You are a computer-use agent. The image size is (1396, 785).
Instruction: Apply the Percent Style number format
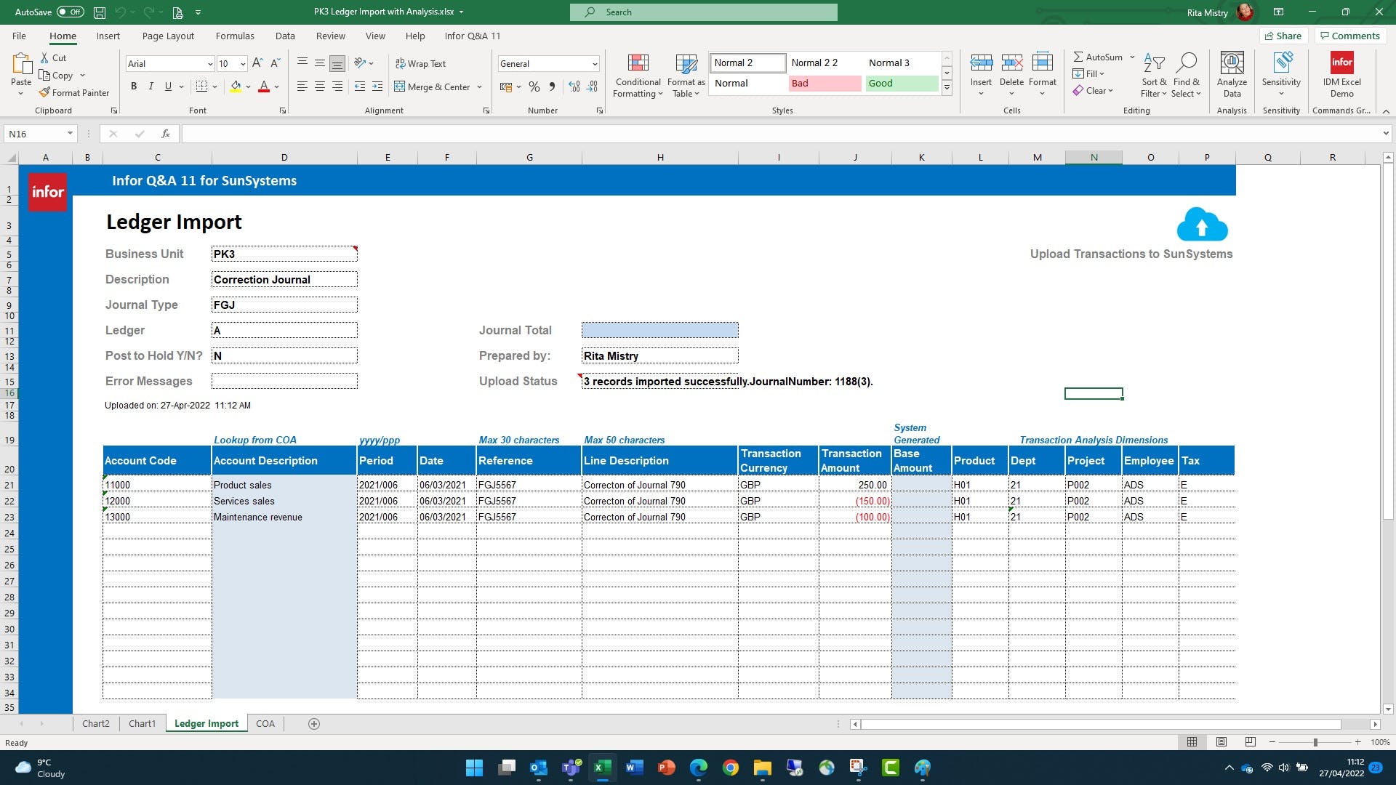point(534,86)
